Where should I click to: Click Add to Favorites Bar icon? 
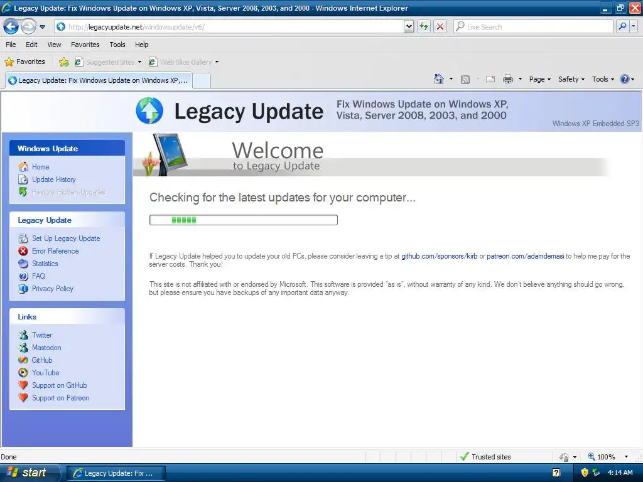(x=63, y=62)
